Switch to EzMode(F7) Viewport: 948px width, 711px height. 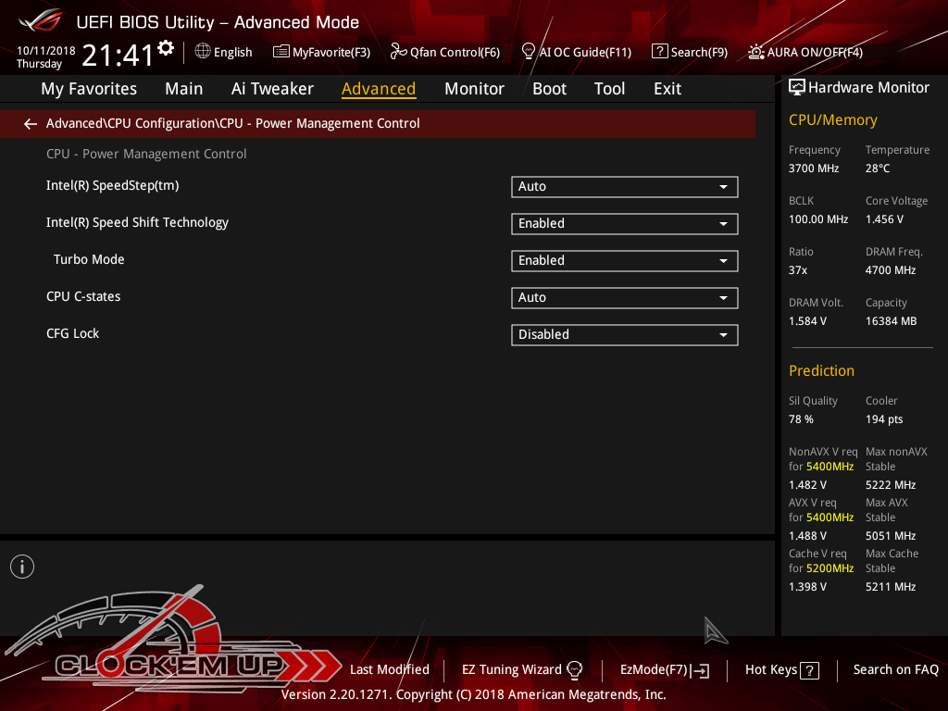tap(664, 669)
